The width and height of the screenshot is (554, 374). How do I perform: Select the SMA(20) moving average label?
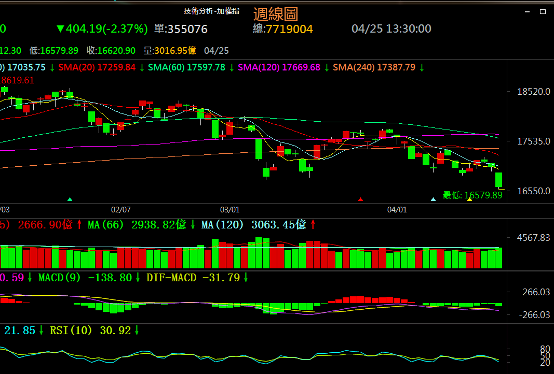click(x=77, y=67)
